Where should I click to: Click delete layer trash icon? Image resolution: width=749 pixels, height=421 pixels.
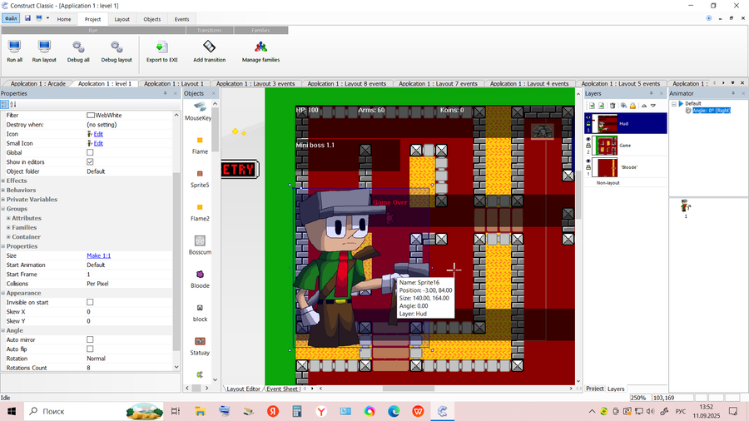pos(613,106)
